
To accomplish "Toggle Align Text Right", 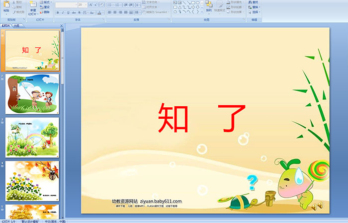I will [120, 12].
